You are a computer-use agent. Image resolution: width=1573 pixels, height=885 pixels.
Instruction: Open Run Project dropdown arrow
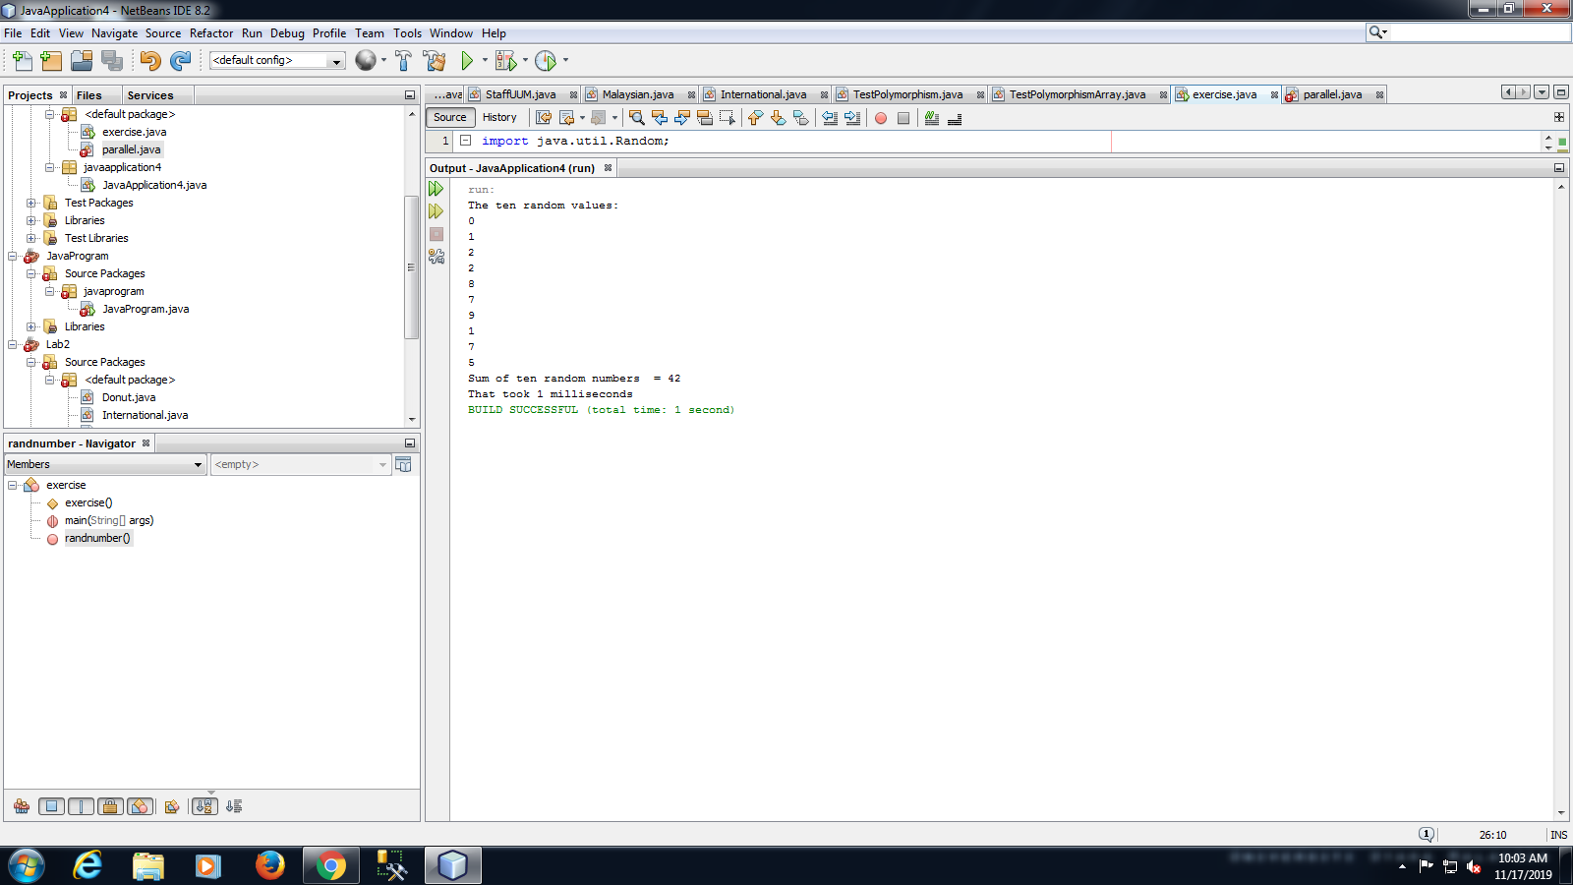pos(485,61)
